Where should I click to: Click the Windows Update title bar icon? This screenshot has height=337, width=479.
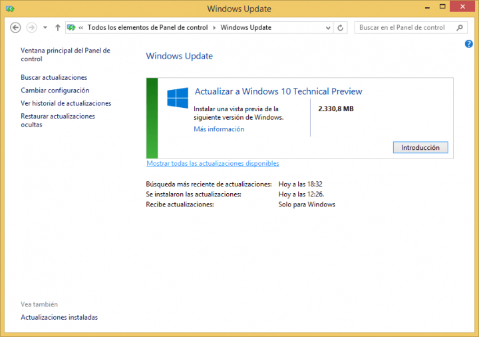(x=10, y=9)
